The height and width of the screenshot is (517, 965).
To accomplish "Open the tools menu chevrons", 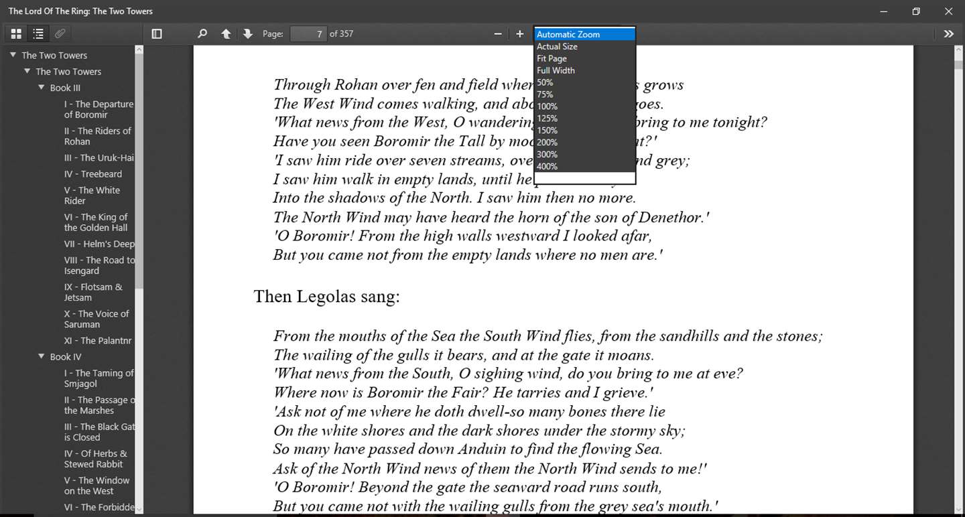I will [948, 33].
